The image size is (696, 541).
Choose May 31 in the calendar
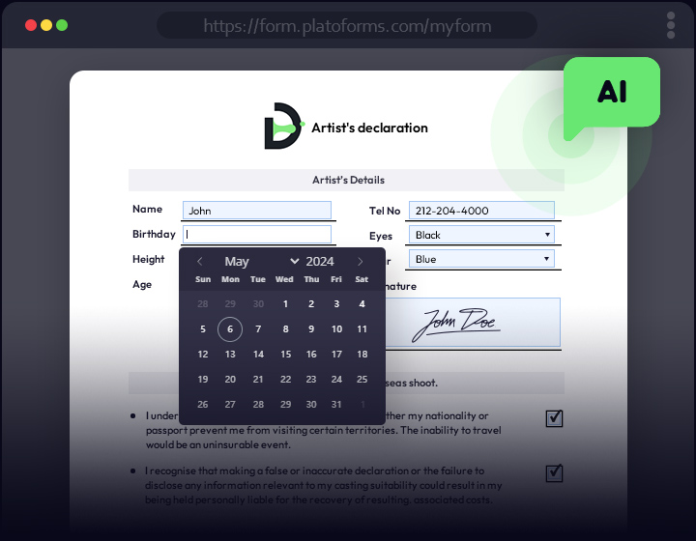point(336,405)
